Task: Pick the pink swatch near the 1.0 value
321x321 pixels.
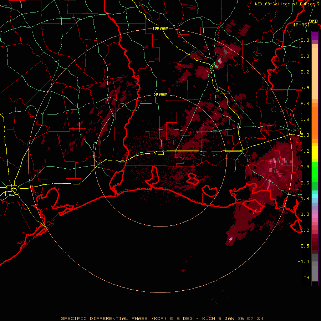Action: tap(315, 216)
